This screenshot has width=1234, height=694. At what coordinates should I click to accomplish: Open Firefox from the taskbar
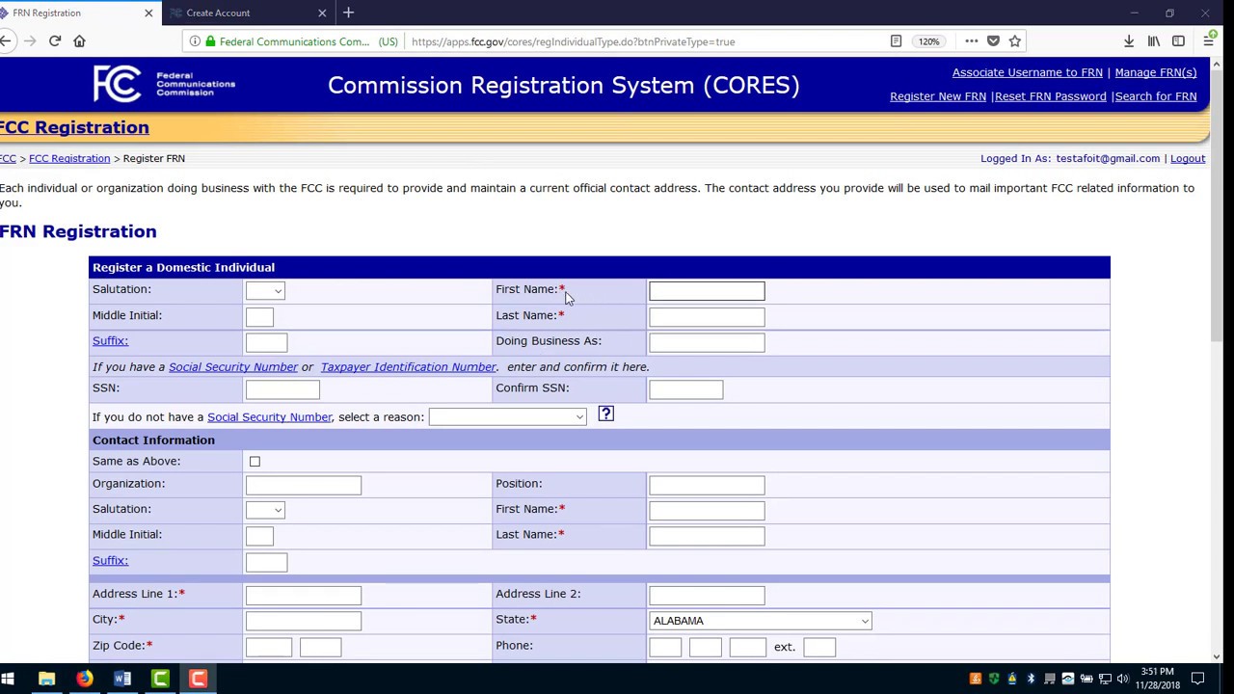pos(85,680)
